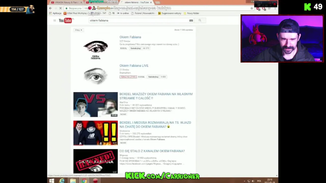The width and height of the screenshot is (326, 183).
Task: Click the search magnifier button
Action: click(x=200, y=20)
